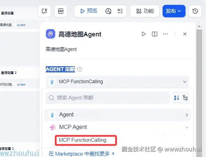This screenshot has width=206, height=157.
Task: Expand the Agent strategy group
Action: point(117,115)
